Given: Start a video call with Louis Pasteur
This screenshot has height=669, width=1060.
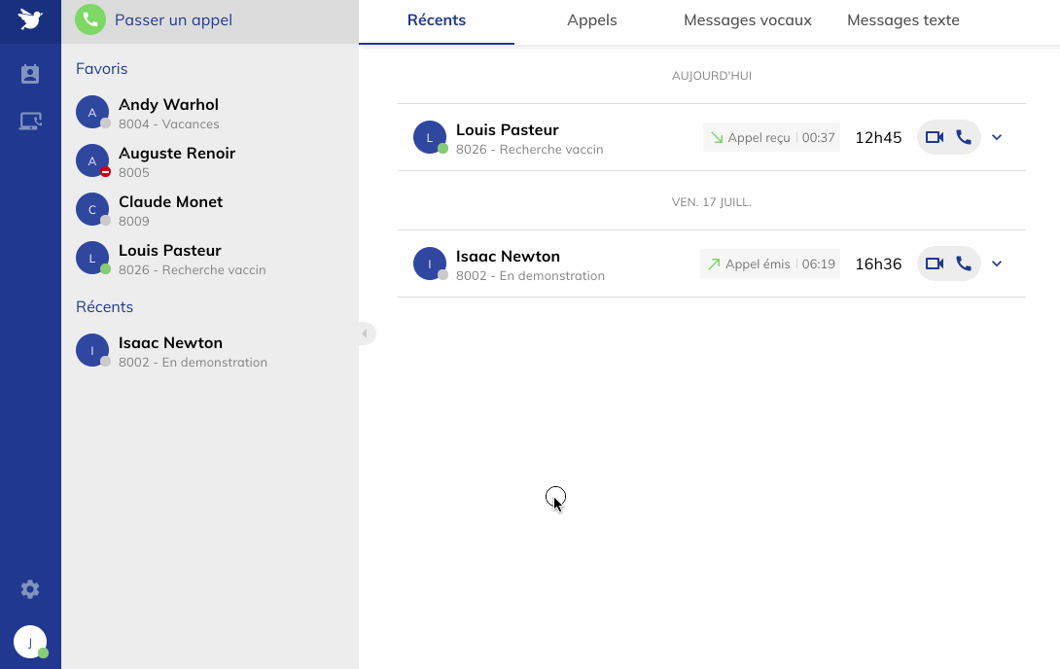Looking at the screenshot, I should (x=936, y=137).
